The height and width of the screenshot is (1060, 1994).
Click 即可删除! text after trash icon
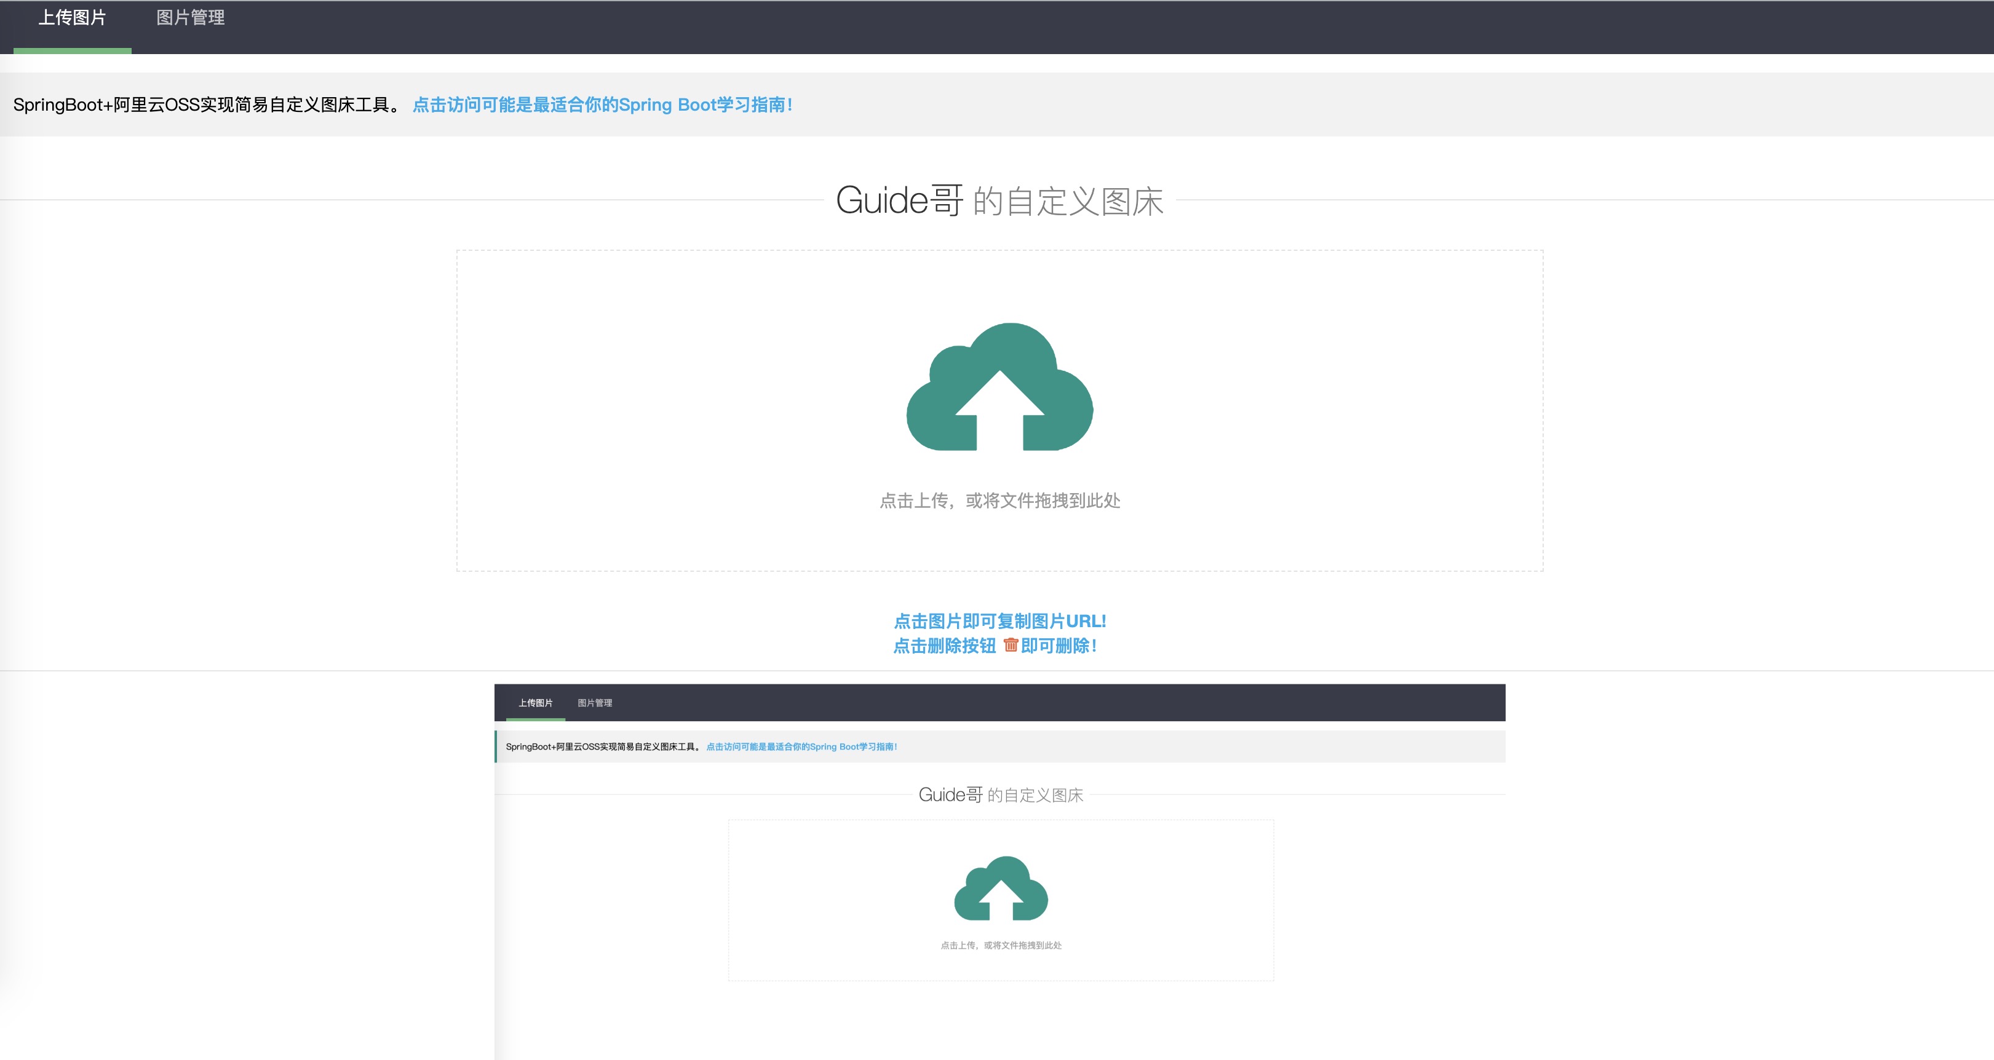pos(1058,646)
